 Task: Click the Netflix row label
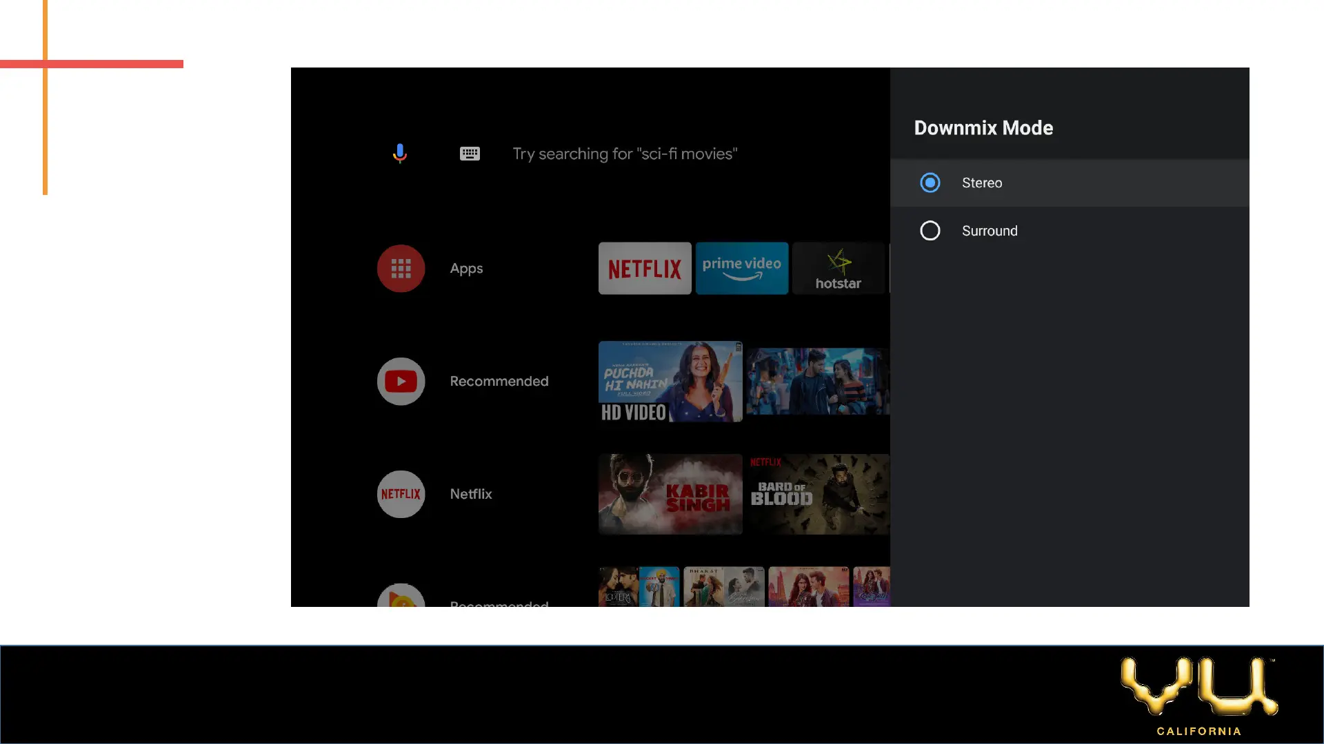tap(471, 494)
